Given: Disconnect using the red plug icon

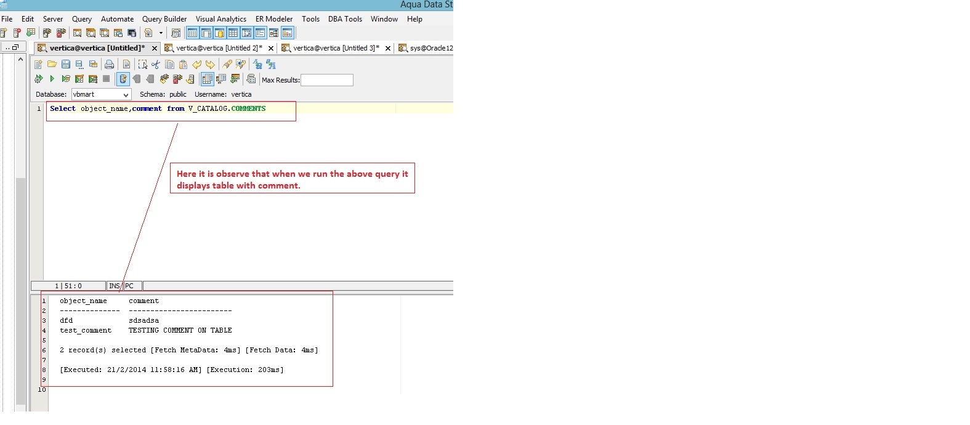Looking at the screenshot, I should (177, 79).
